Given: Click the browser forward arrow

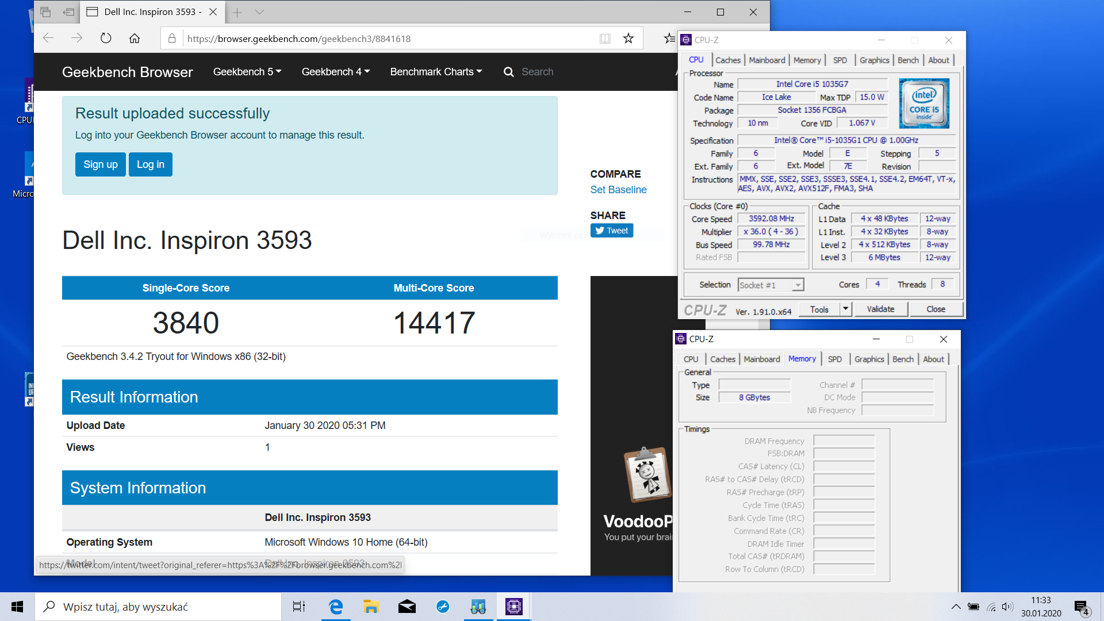Looking at the screenshot, I should click(76, 39).
